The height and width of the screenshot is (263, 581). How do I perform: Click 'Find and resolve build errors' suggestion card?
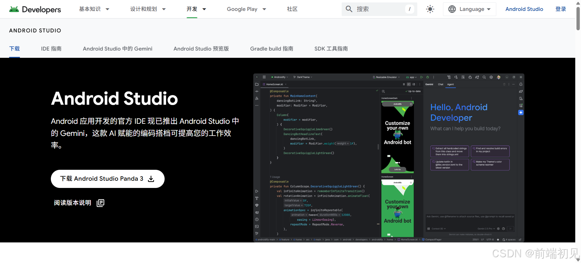[490, 151]
